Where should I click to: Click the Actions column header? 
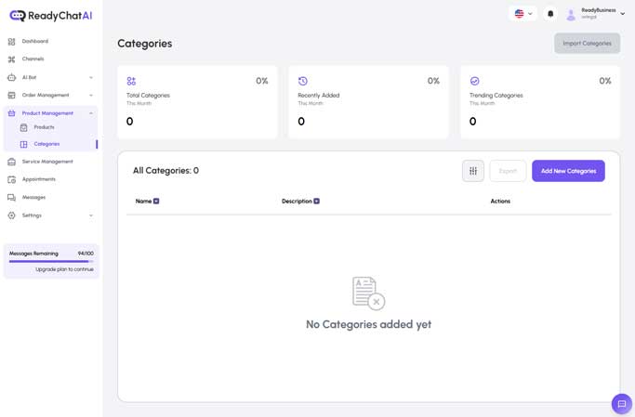coord(500,202)
